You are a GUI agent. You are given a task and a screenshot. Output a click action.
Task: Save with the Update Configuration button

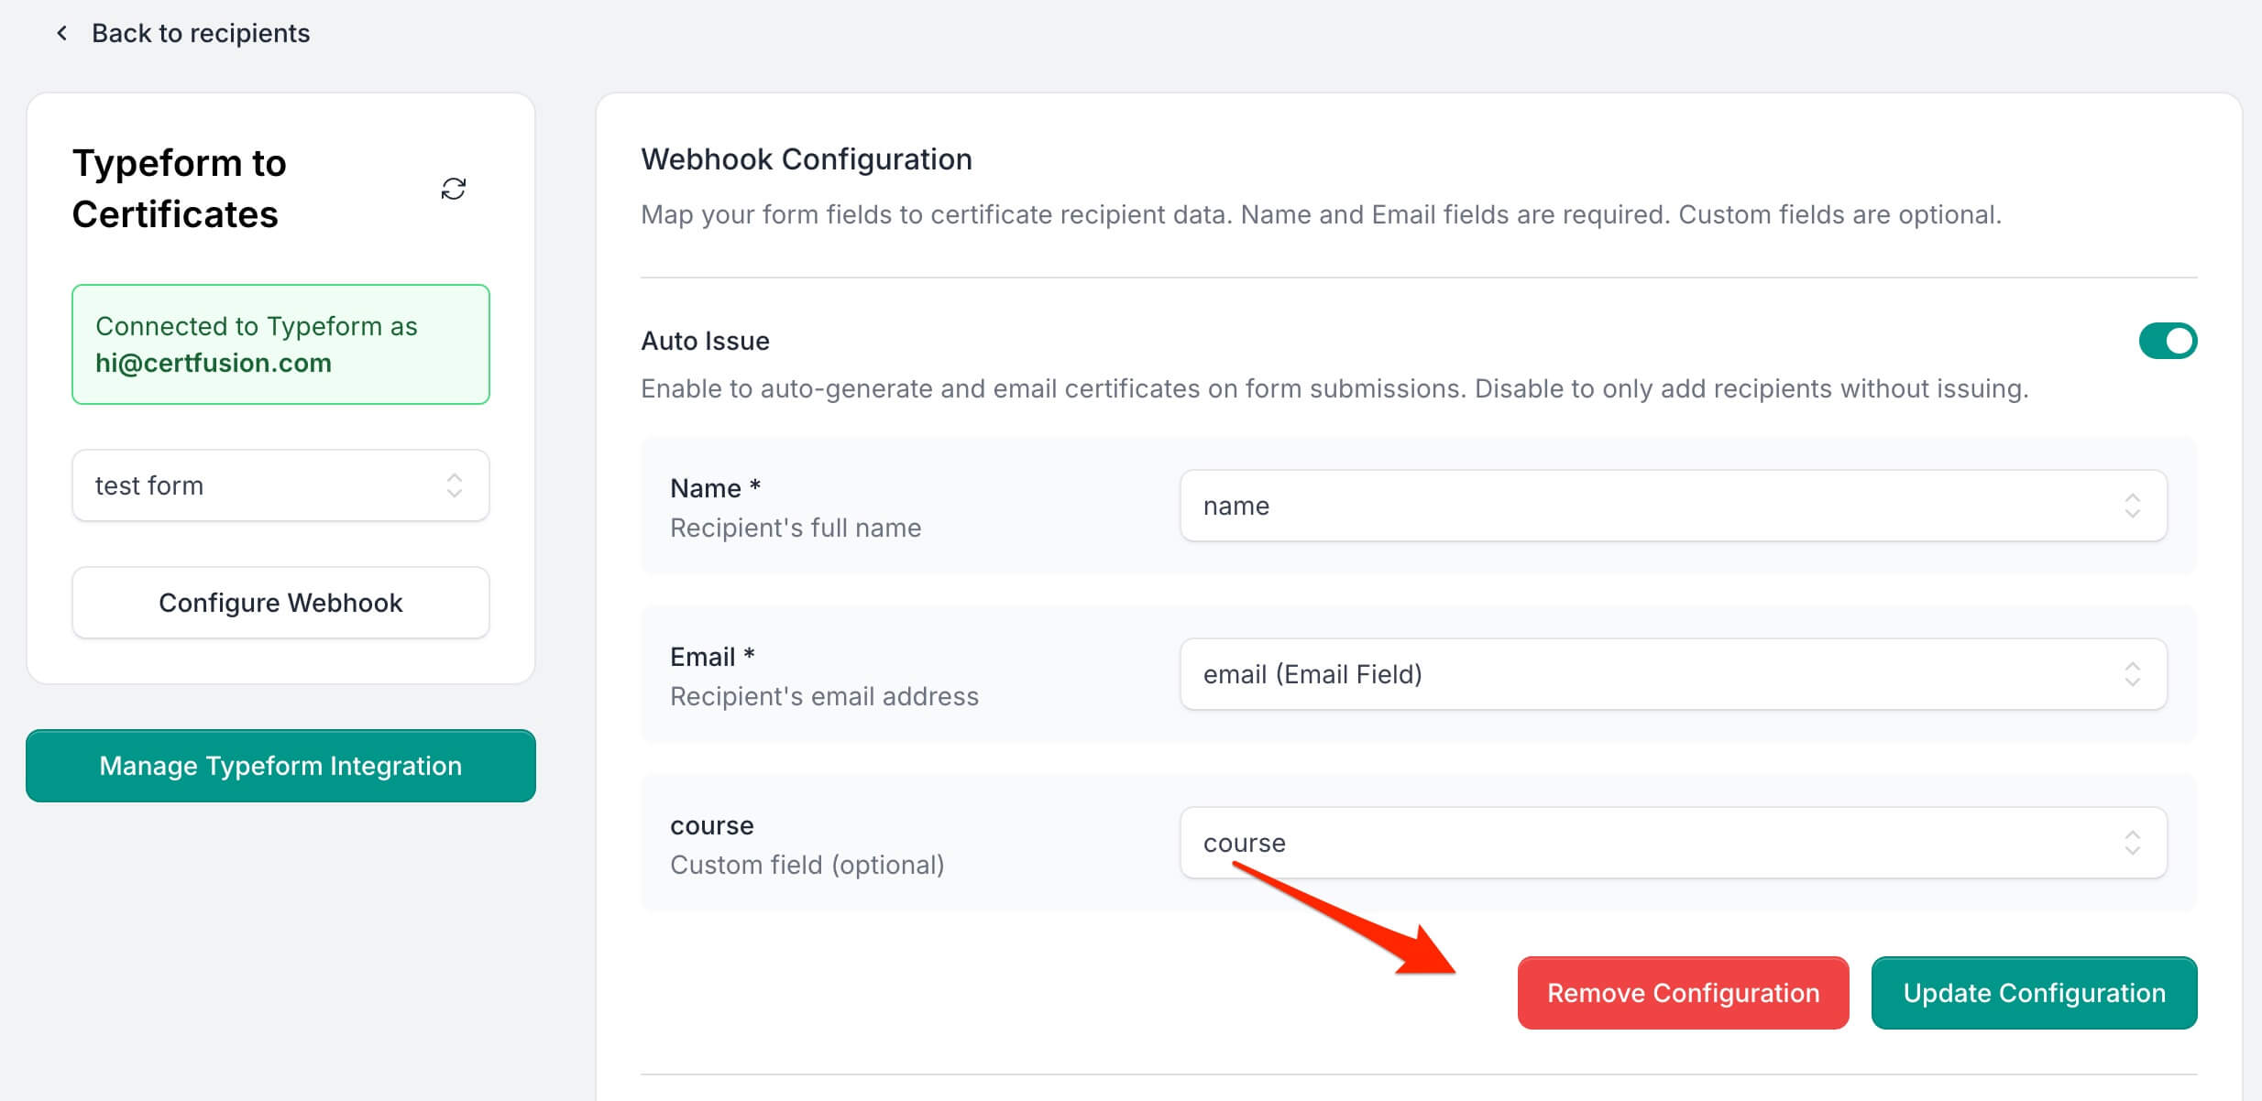click(x=2034, y=993)
